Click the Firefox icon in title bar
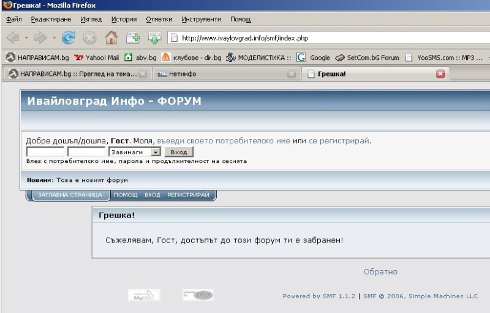 click(7, 5)
